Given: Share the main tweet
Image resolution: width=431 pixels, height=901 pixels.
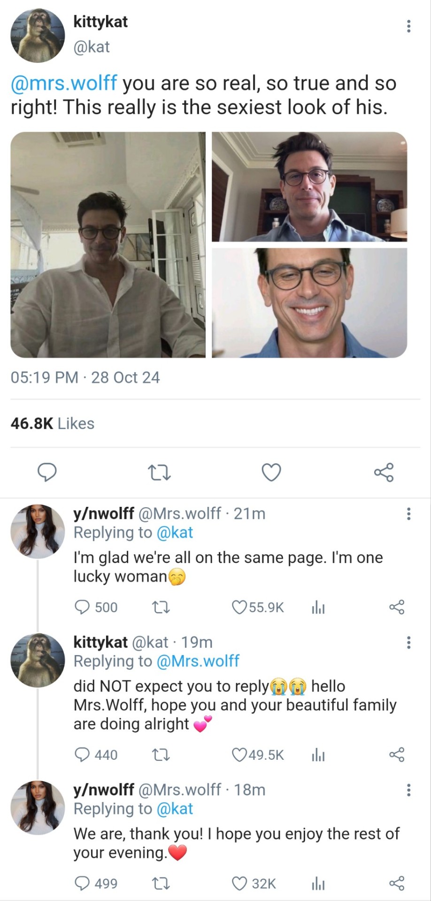Looking at the screenshot, I should tap(384, 472).
